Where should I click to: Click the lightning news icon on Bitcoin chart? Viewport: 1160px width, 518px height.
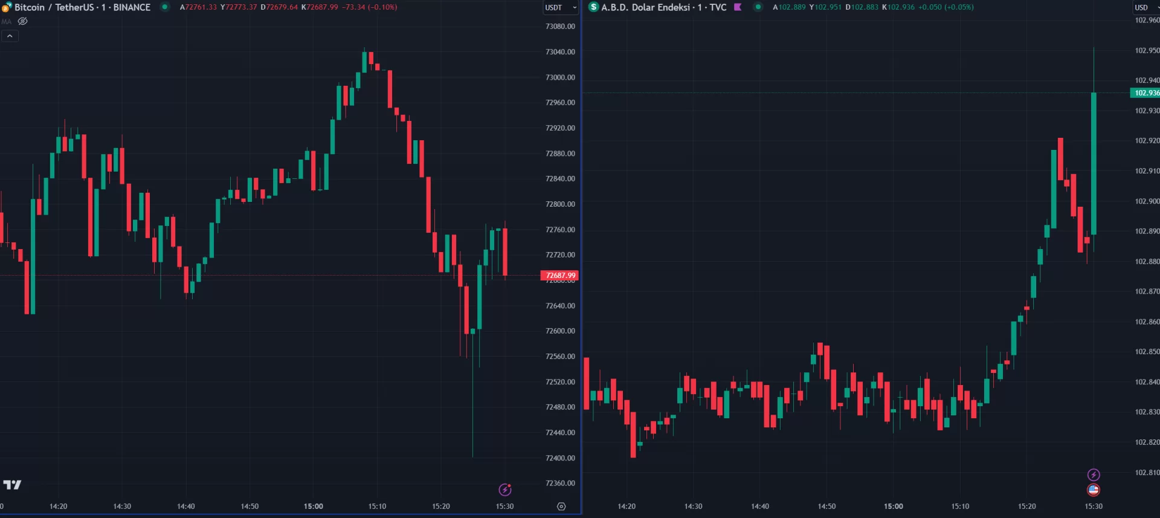(505, 490)
